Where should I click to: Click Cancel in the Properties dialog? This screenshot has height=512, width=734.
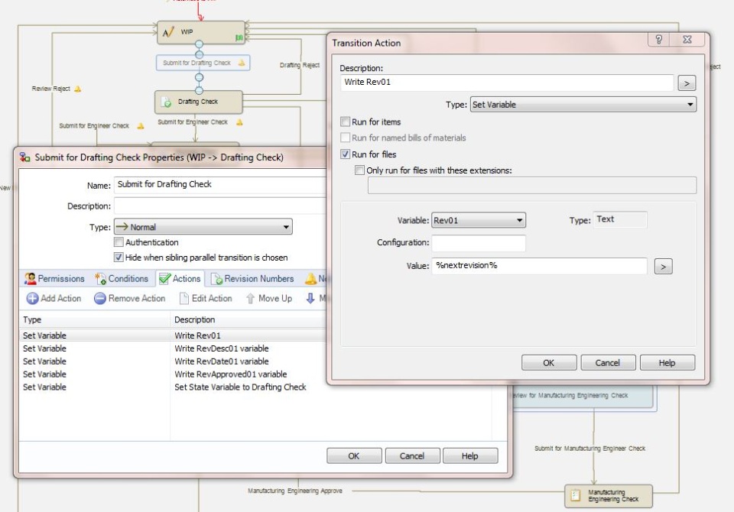(412, 456)
